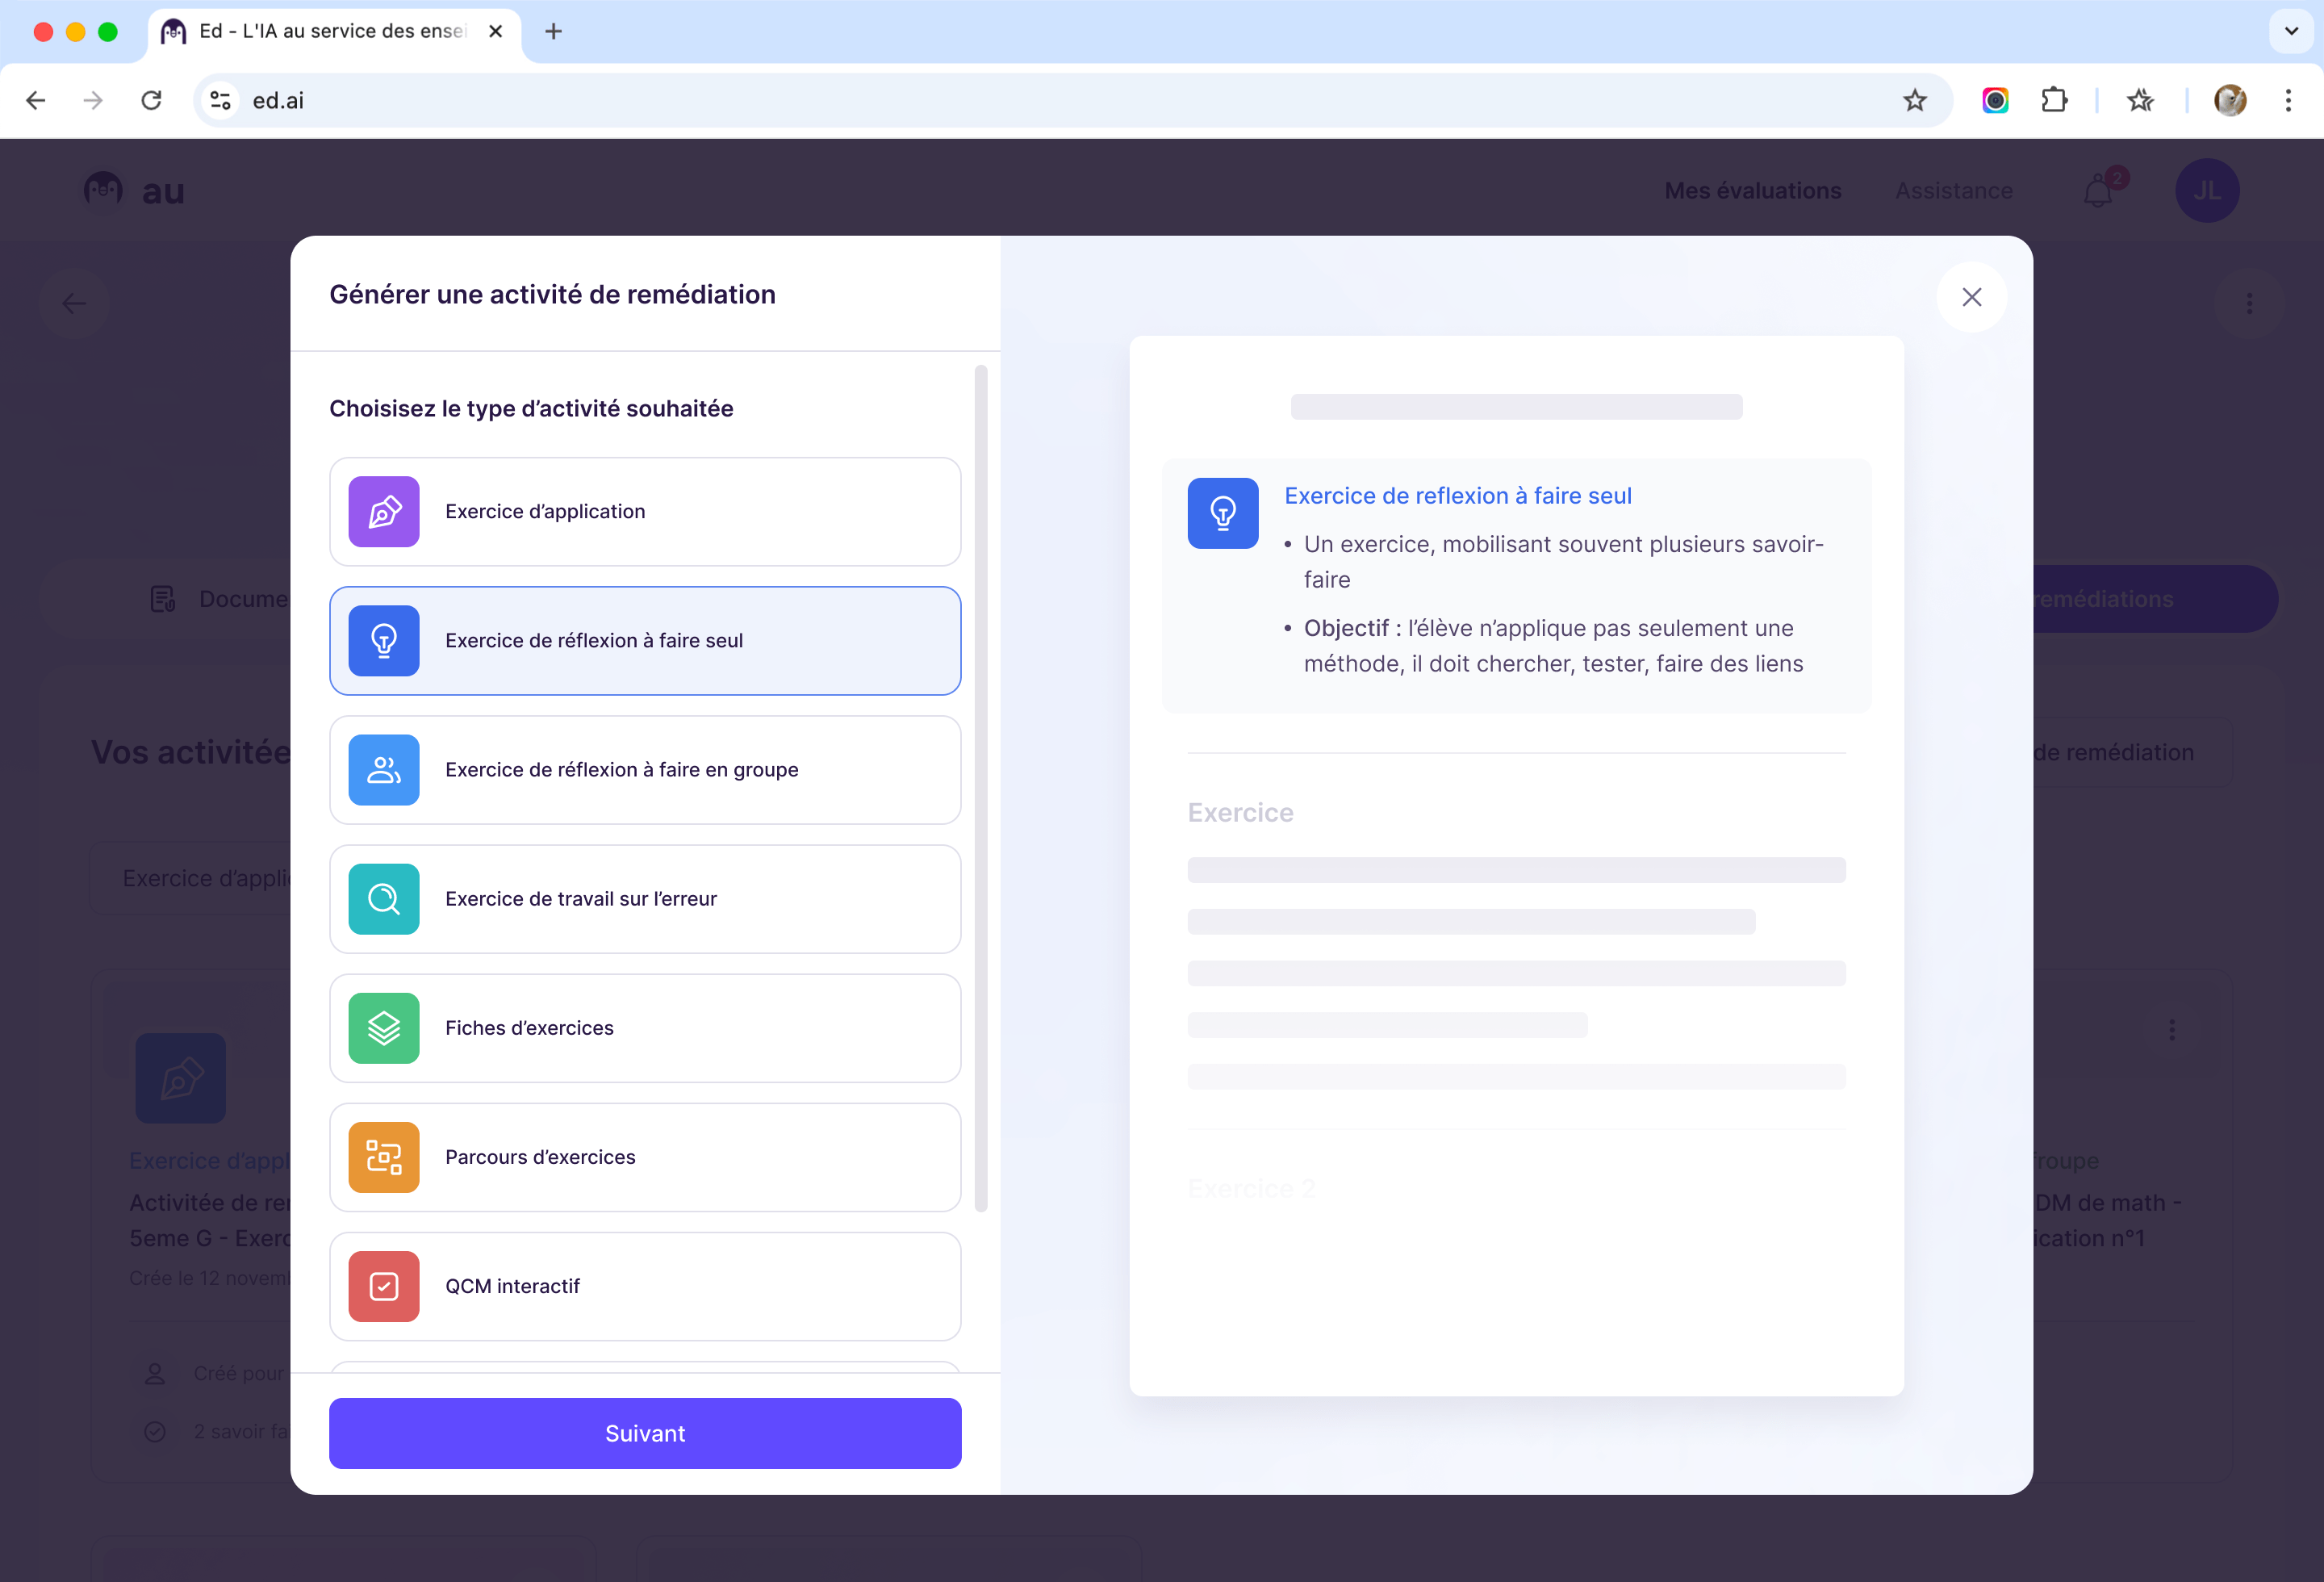The height and width of the screenshot is (1582, 2324).
Task: Select the Fiches d'exercices activity type
Action: tap(645, 1027)
